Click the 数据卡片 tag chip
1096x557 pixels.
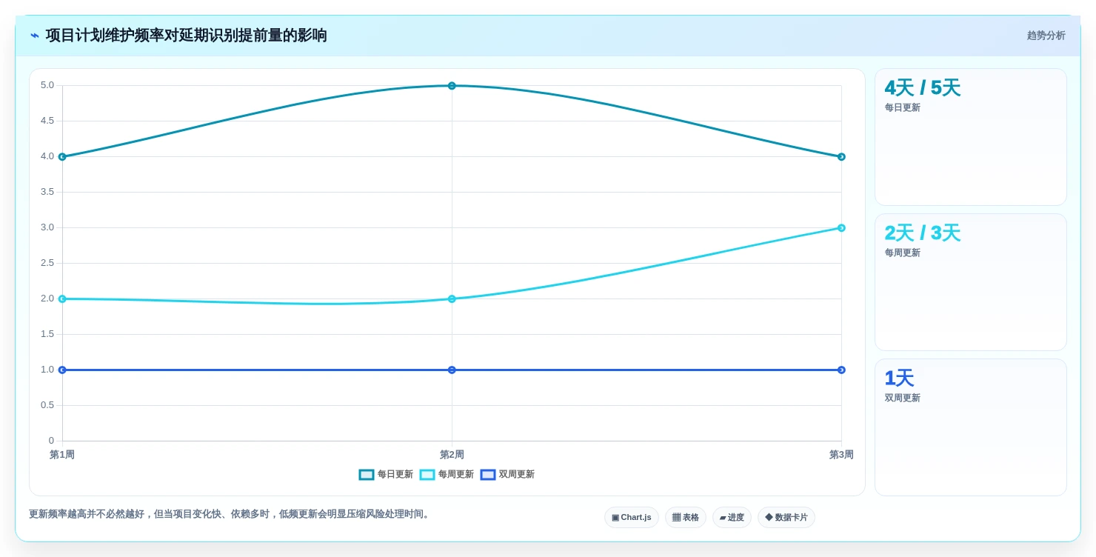coord(786,518)
